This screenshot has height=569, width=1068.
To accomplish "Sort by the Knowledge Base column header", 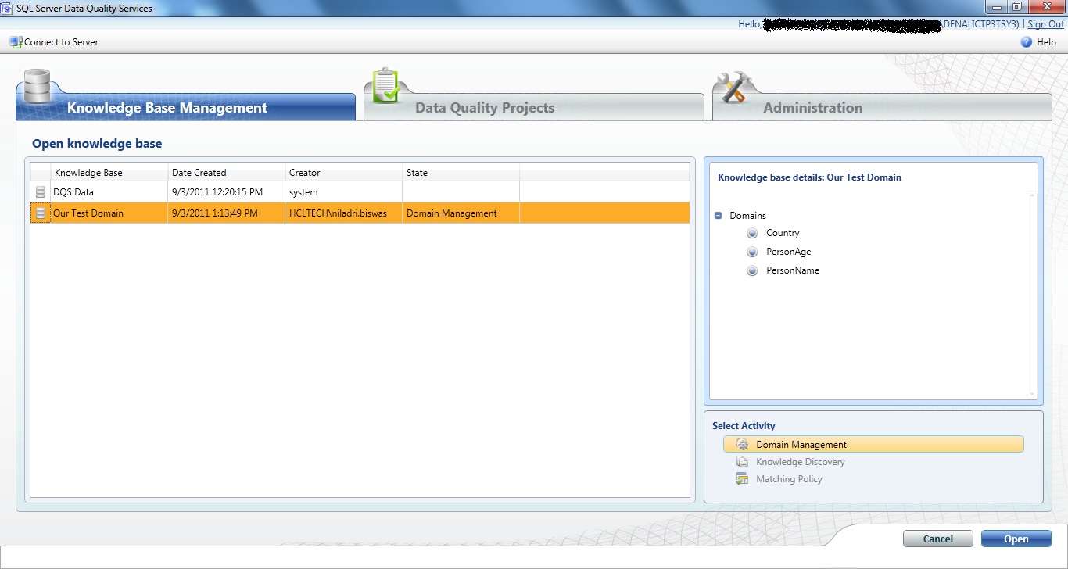I will point(109,173).
